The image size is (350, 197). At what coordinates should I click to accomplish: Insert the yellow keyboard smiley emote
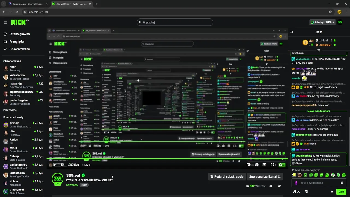click(x=294, y=175)
